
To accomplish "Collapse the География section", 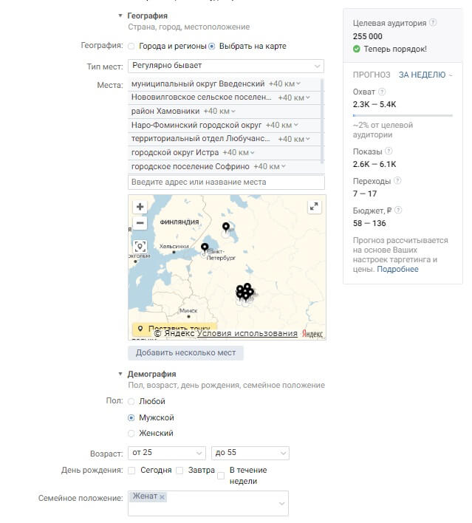I will coord(120,16).
